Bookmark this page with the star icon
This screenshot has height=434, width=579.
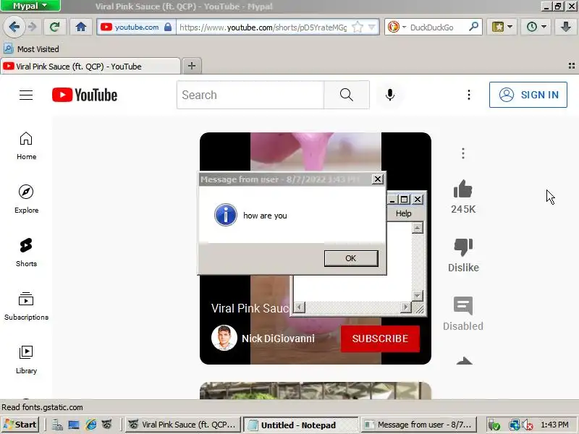(x=358, y=27)
